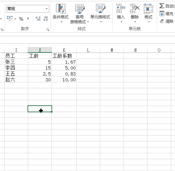Expand the 插入 dropdown arrow

[121, 22]
